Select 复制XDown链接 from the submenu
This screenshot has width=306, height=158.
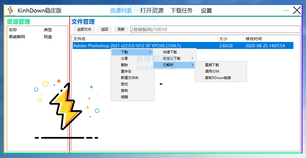click(x=221, y=78)
